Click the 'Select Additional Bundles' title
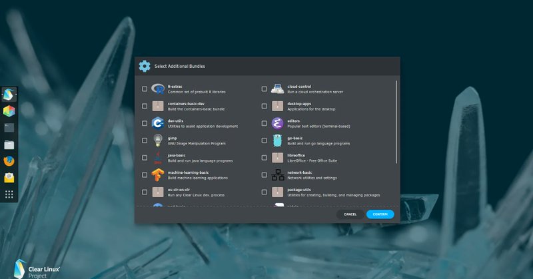533x279 pixels. click(x=179, y=67)
